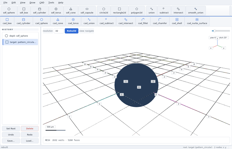Viewport: 232px width, 149px height.
Task: Select the sdf_capsule tool
Action: tap(87, 11)
